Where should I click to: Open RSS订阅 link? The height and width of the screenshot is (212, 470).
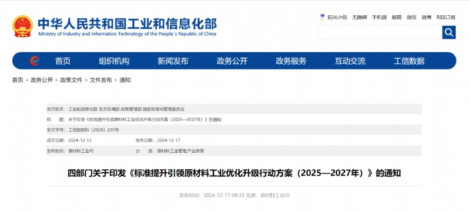[x=446, y=18]
